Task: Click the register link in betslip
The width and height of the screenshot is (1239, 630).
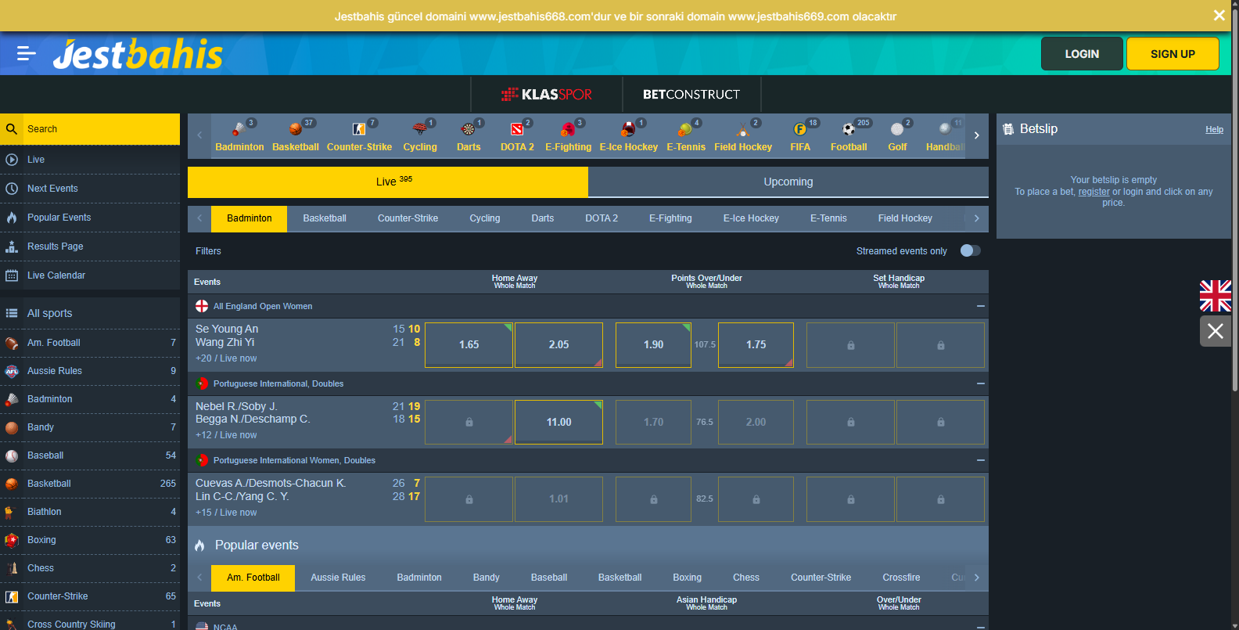Action: [x=1094, y=192]
